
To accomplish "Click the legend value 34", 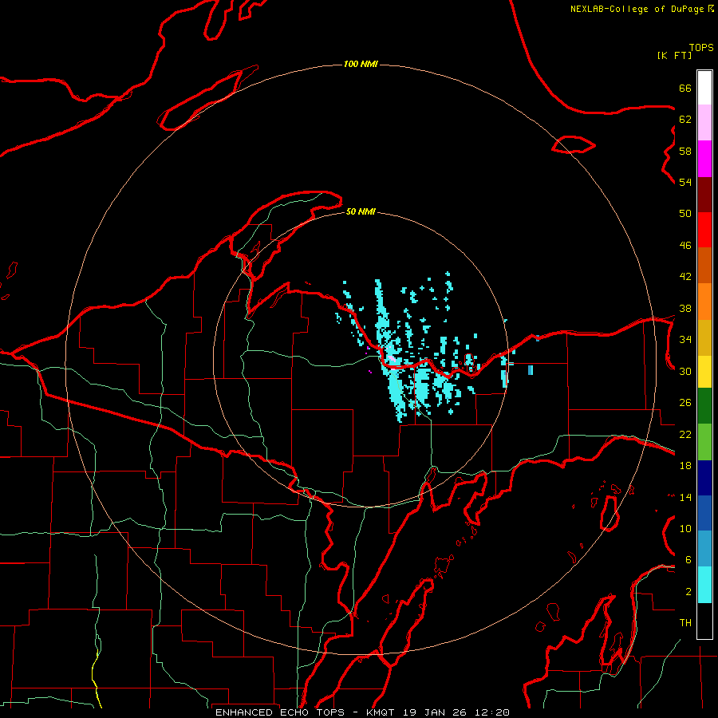I will pos(685,340).
